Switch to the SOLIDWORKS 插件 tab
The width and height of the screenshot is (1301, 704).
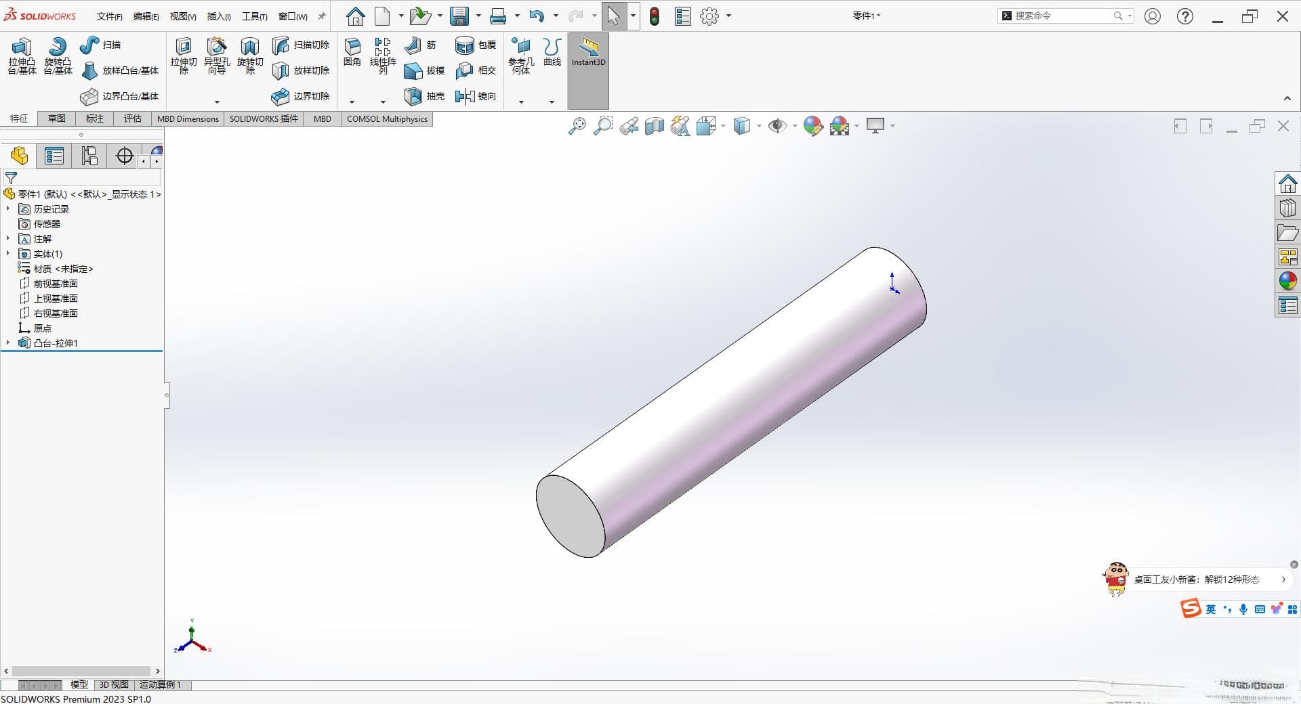[x=264, y=119]
